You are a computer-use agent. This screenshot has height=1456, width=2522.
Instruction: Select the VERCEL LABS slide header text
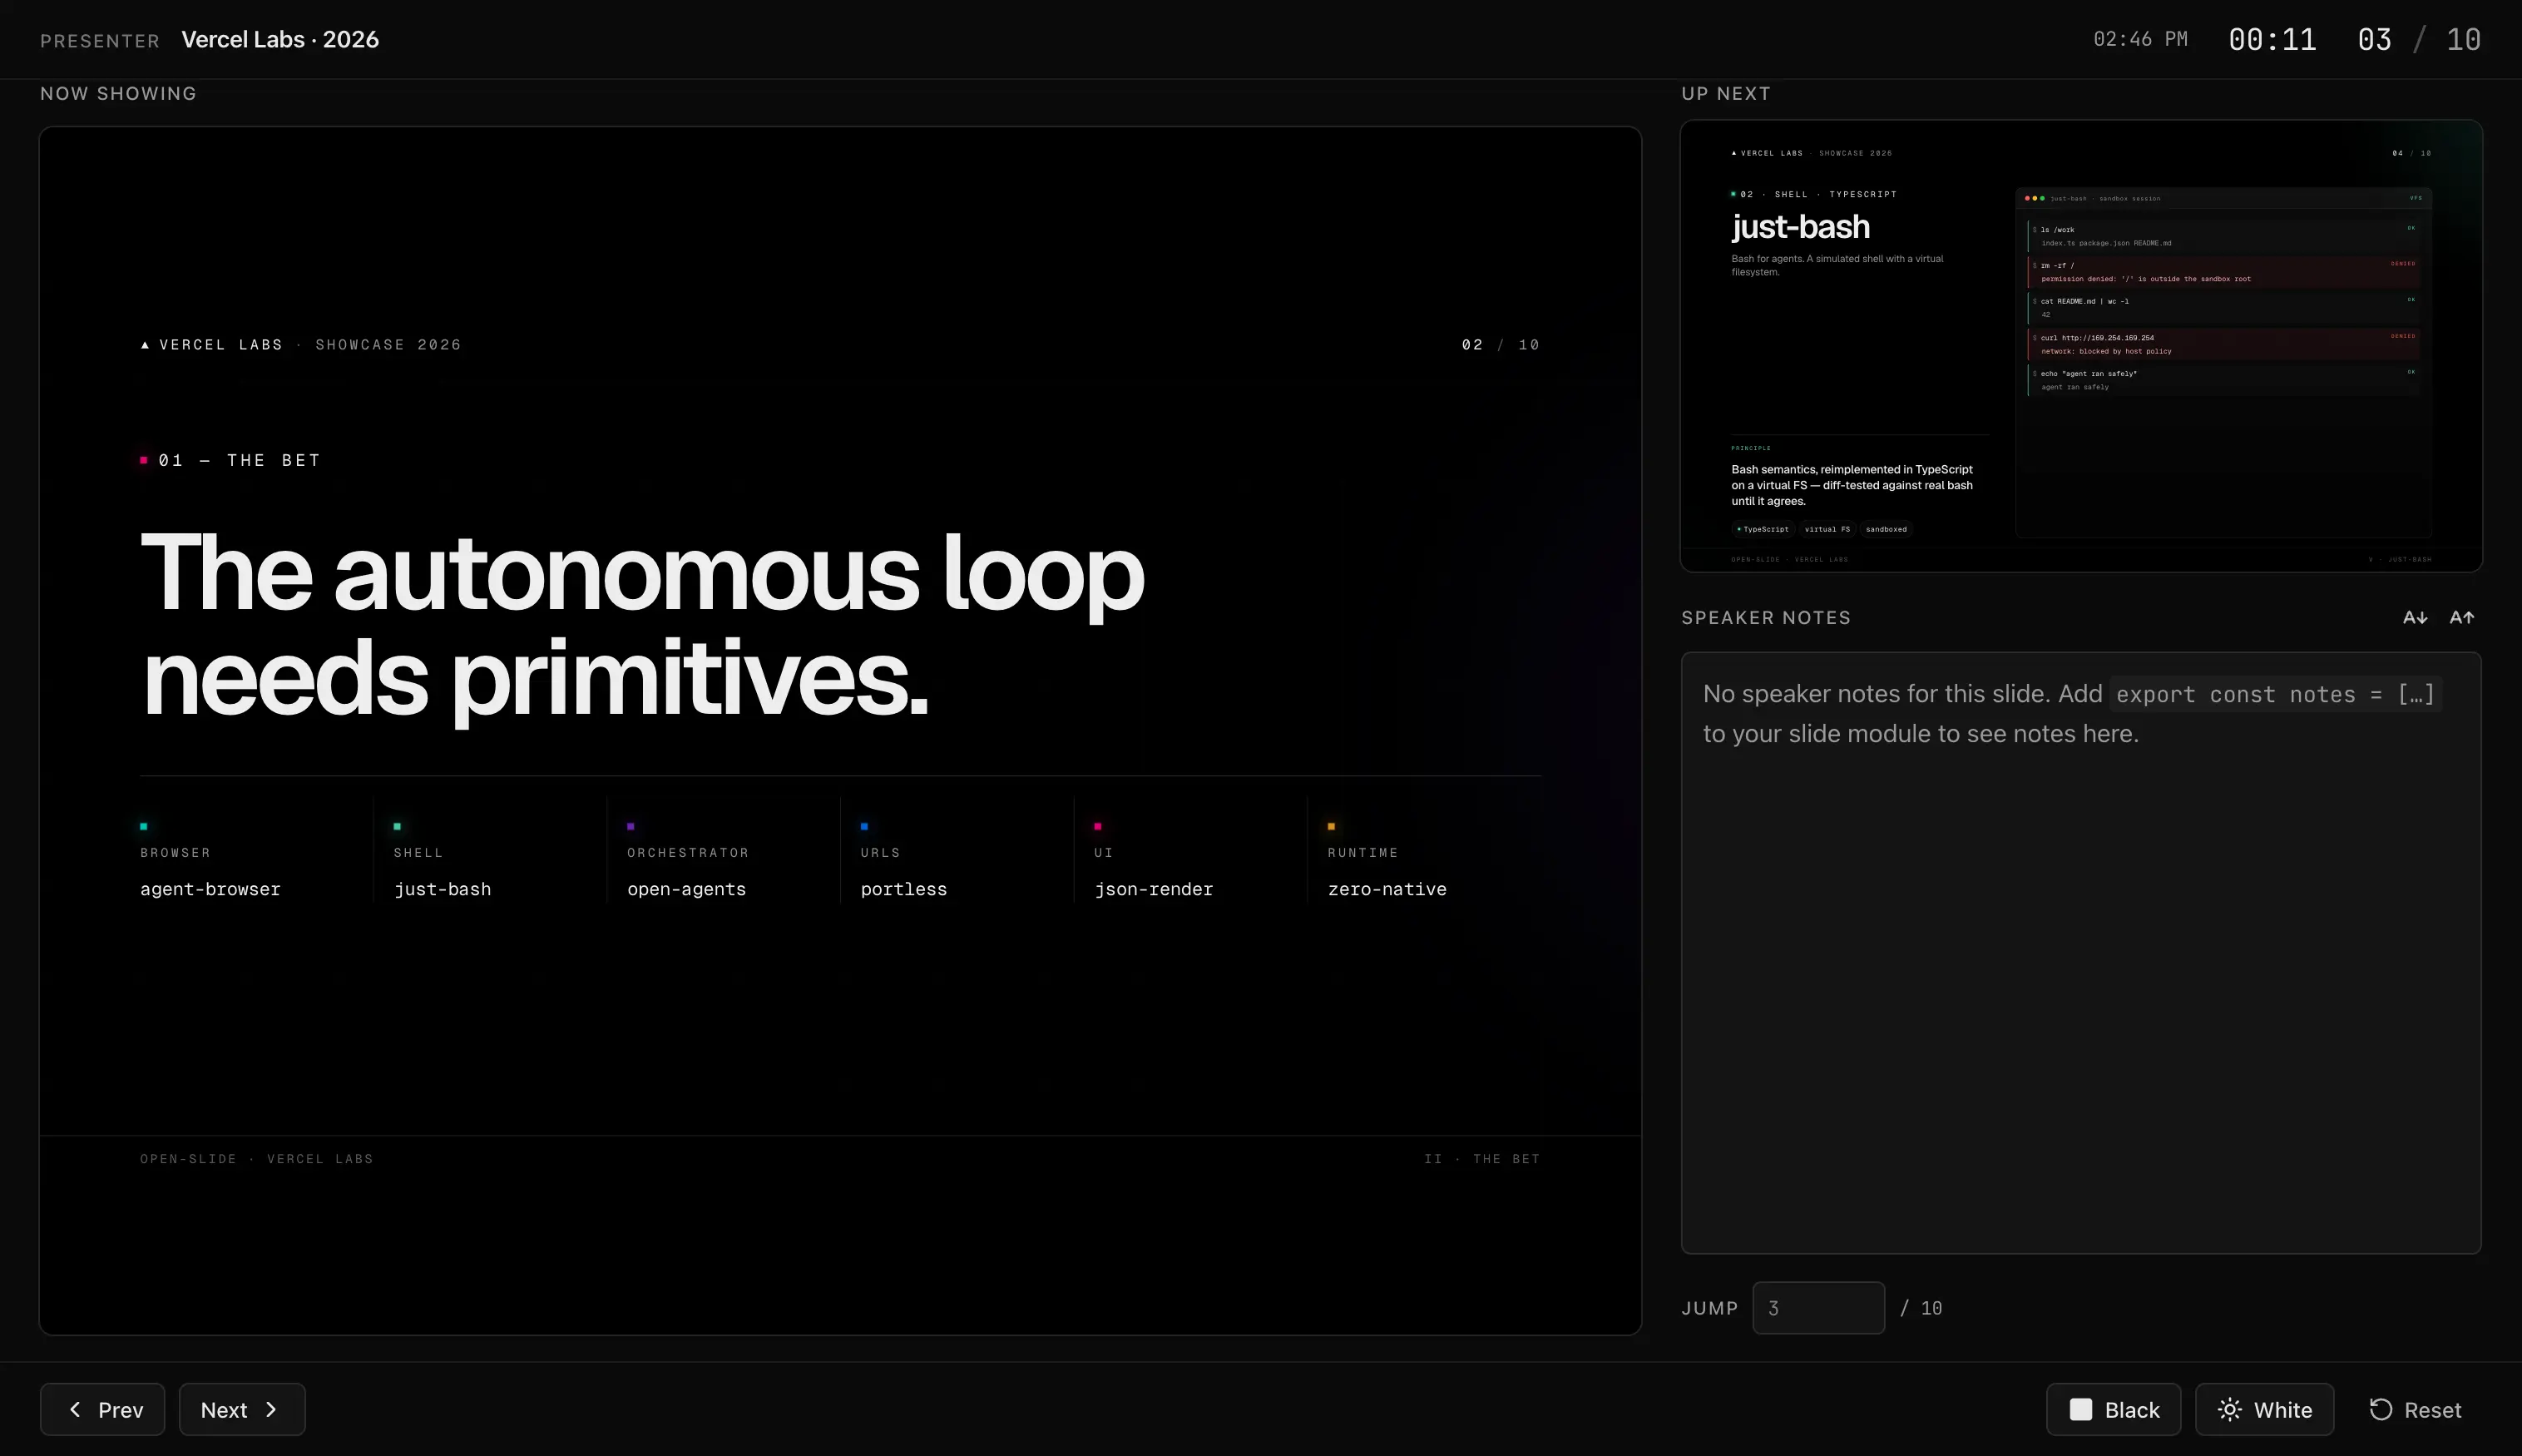pyautogui.click(x=221, y=344)
